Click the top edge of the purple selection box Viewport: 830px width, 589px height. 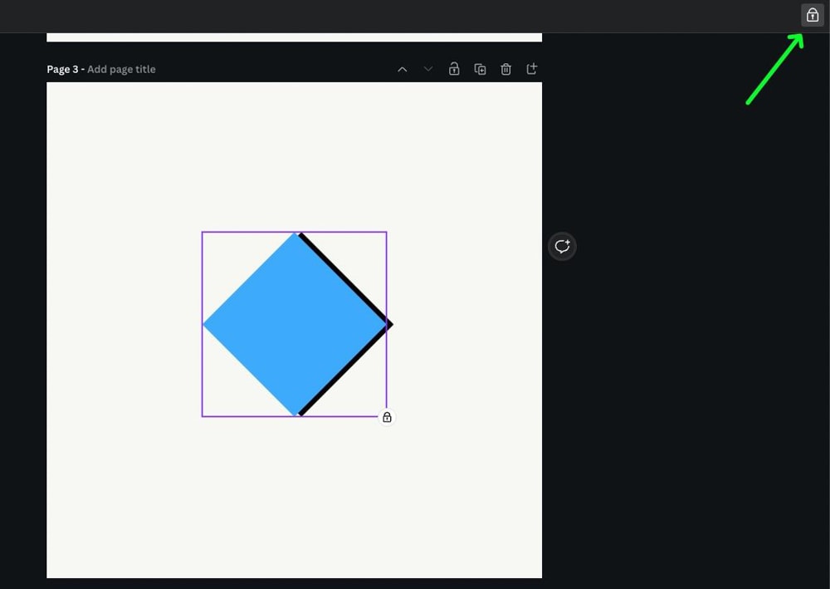point(249,233)
